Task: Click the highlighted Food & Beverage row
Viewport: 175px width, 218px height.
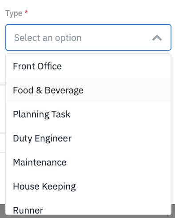Action: [x=88, y=90]
